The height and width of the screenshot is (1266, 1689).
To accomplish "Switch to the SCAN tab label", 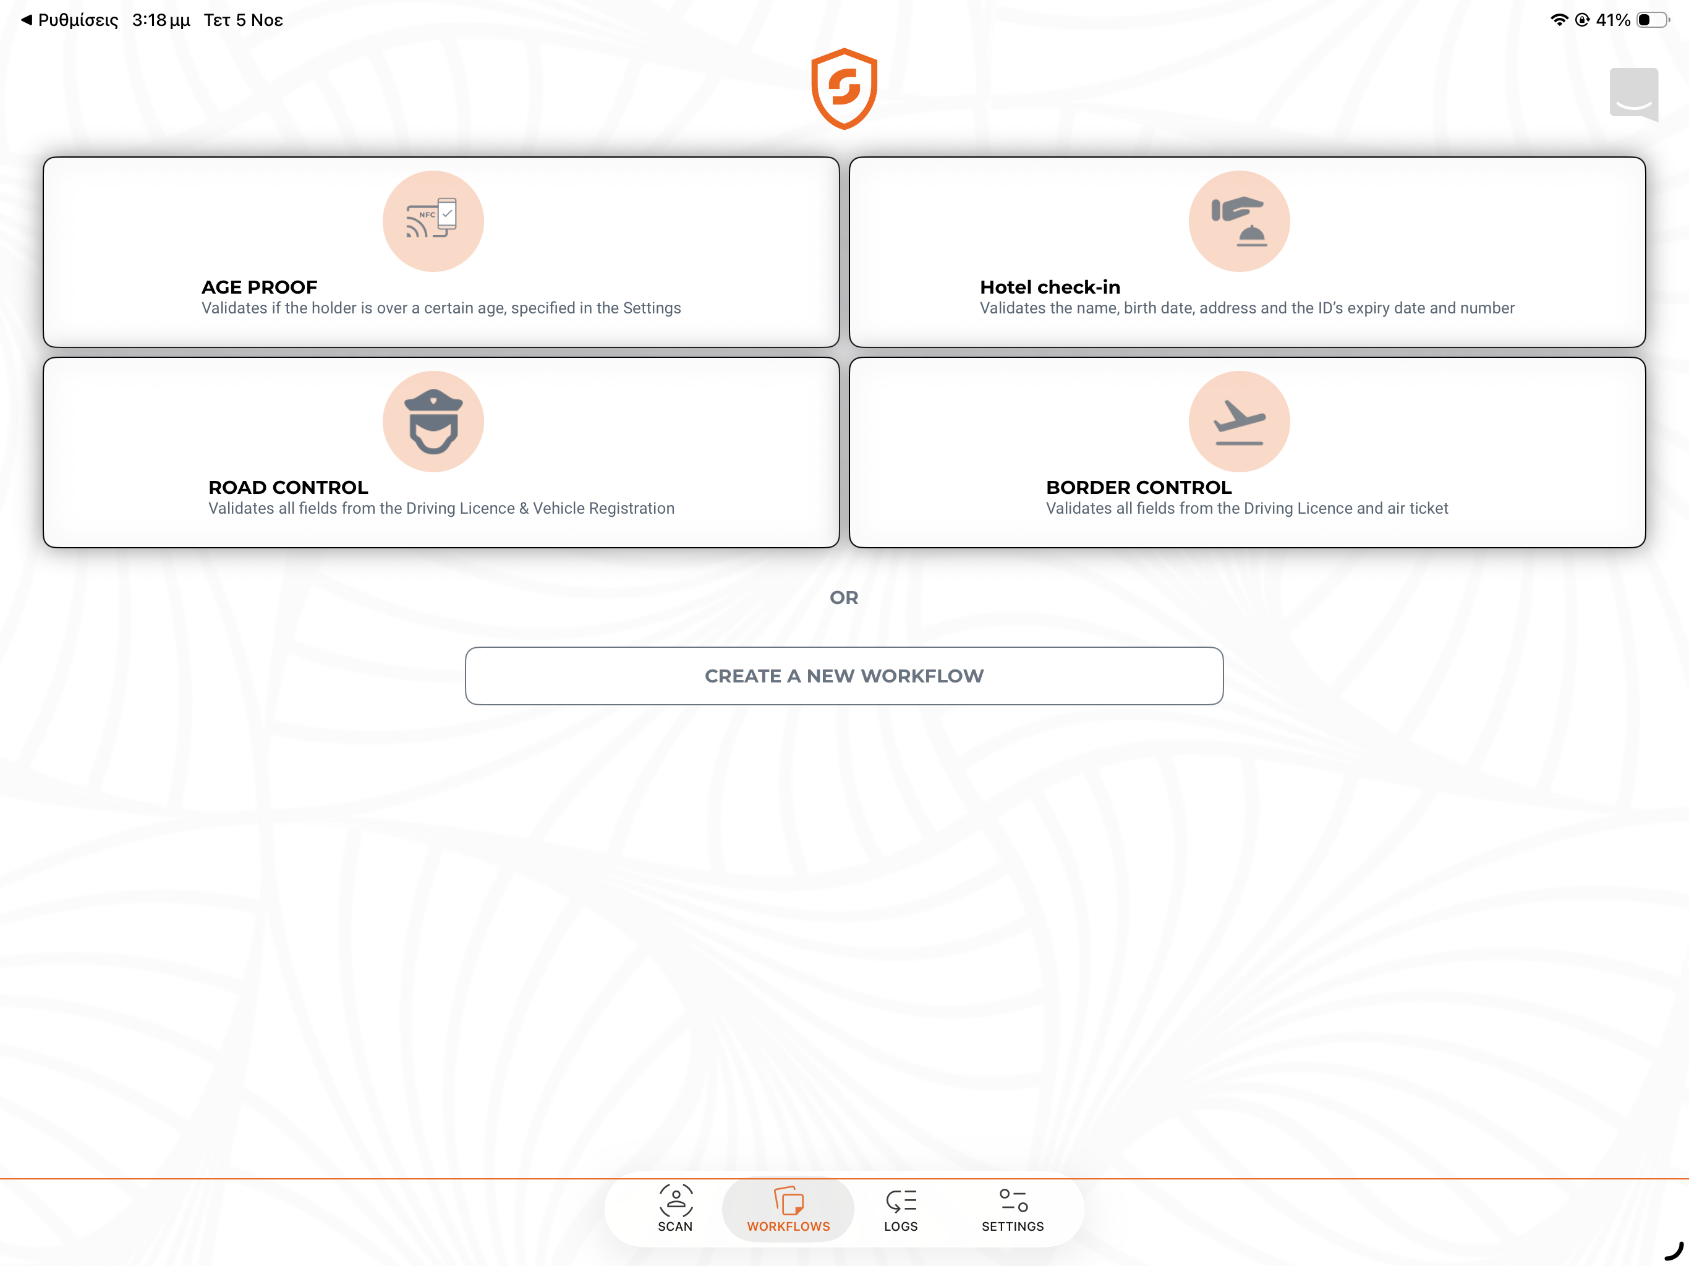I will (675, 1226).
